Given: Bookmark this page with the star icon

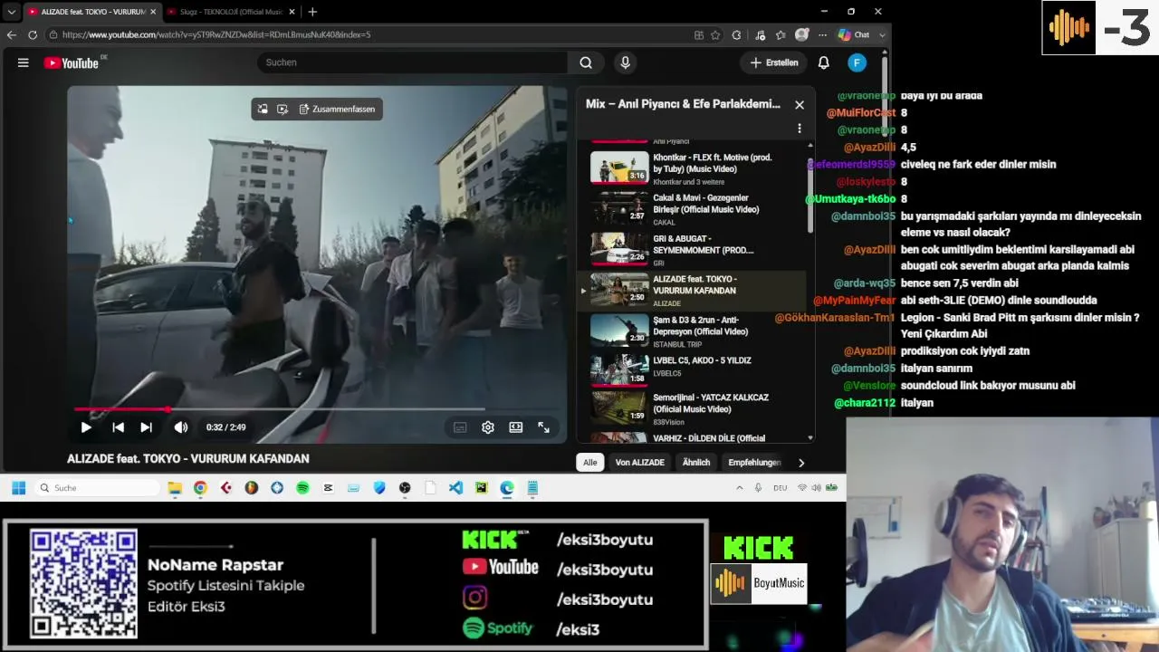Looking at the screenshot, I should [x=715, y=34].
